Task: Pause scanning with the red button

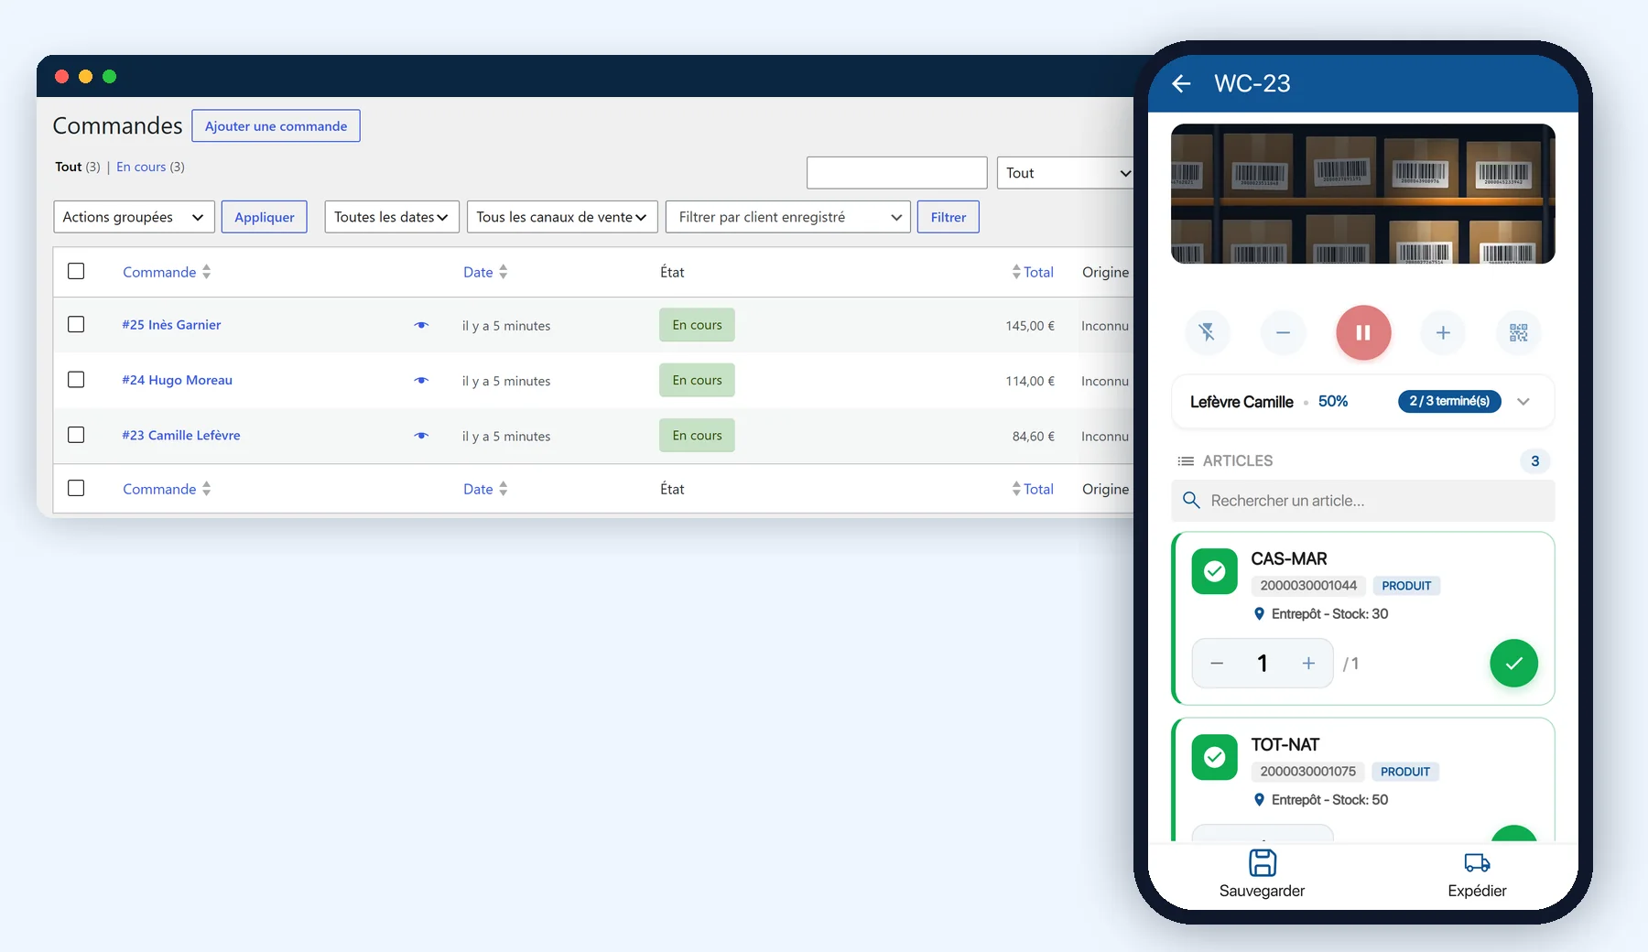Action: [1363, 332]
